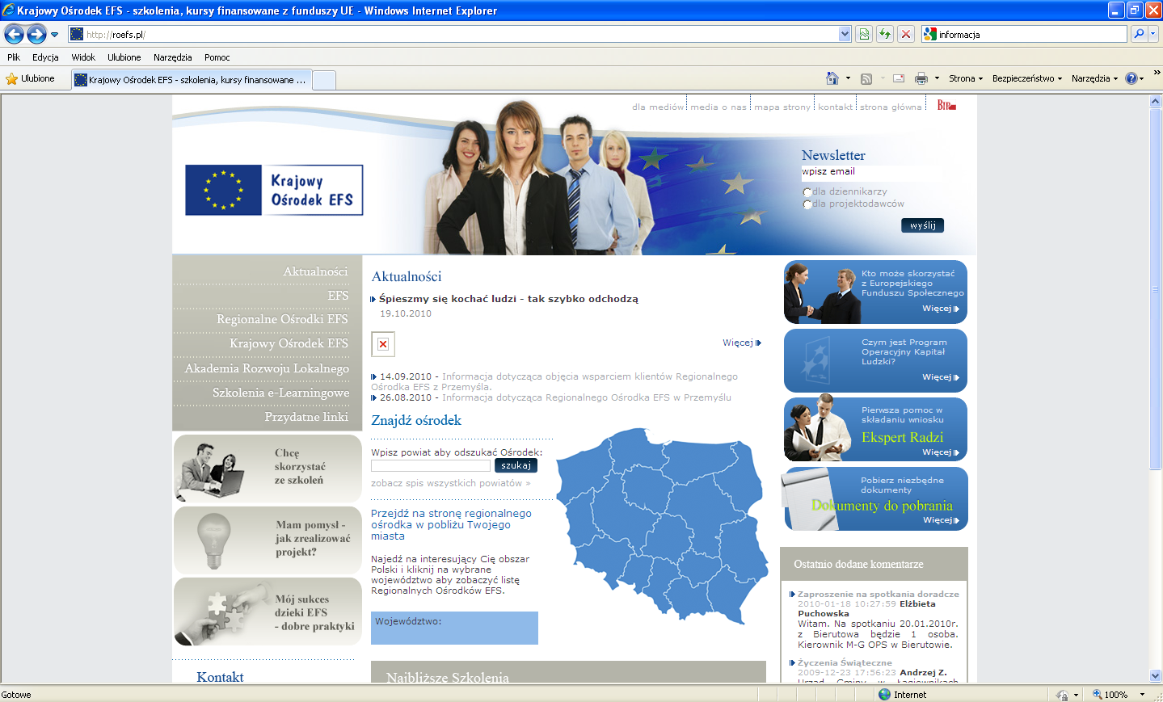Screen dimensions: 1163x702
Task: Click the status bar zoom magnifier icon
Action: (x=1098, y=695)
